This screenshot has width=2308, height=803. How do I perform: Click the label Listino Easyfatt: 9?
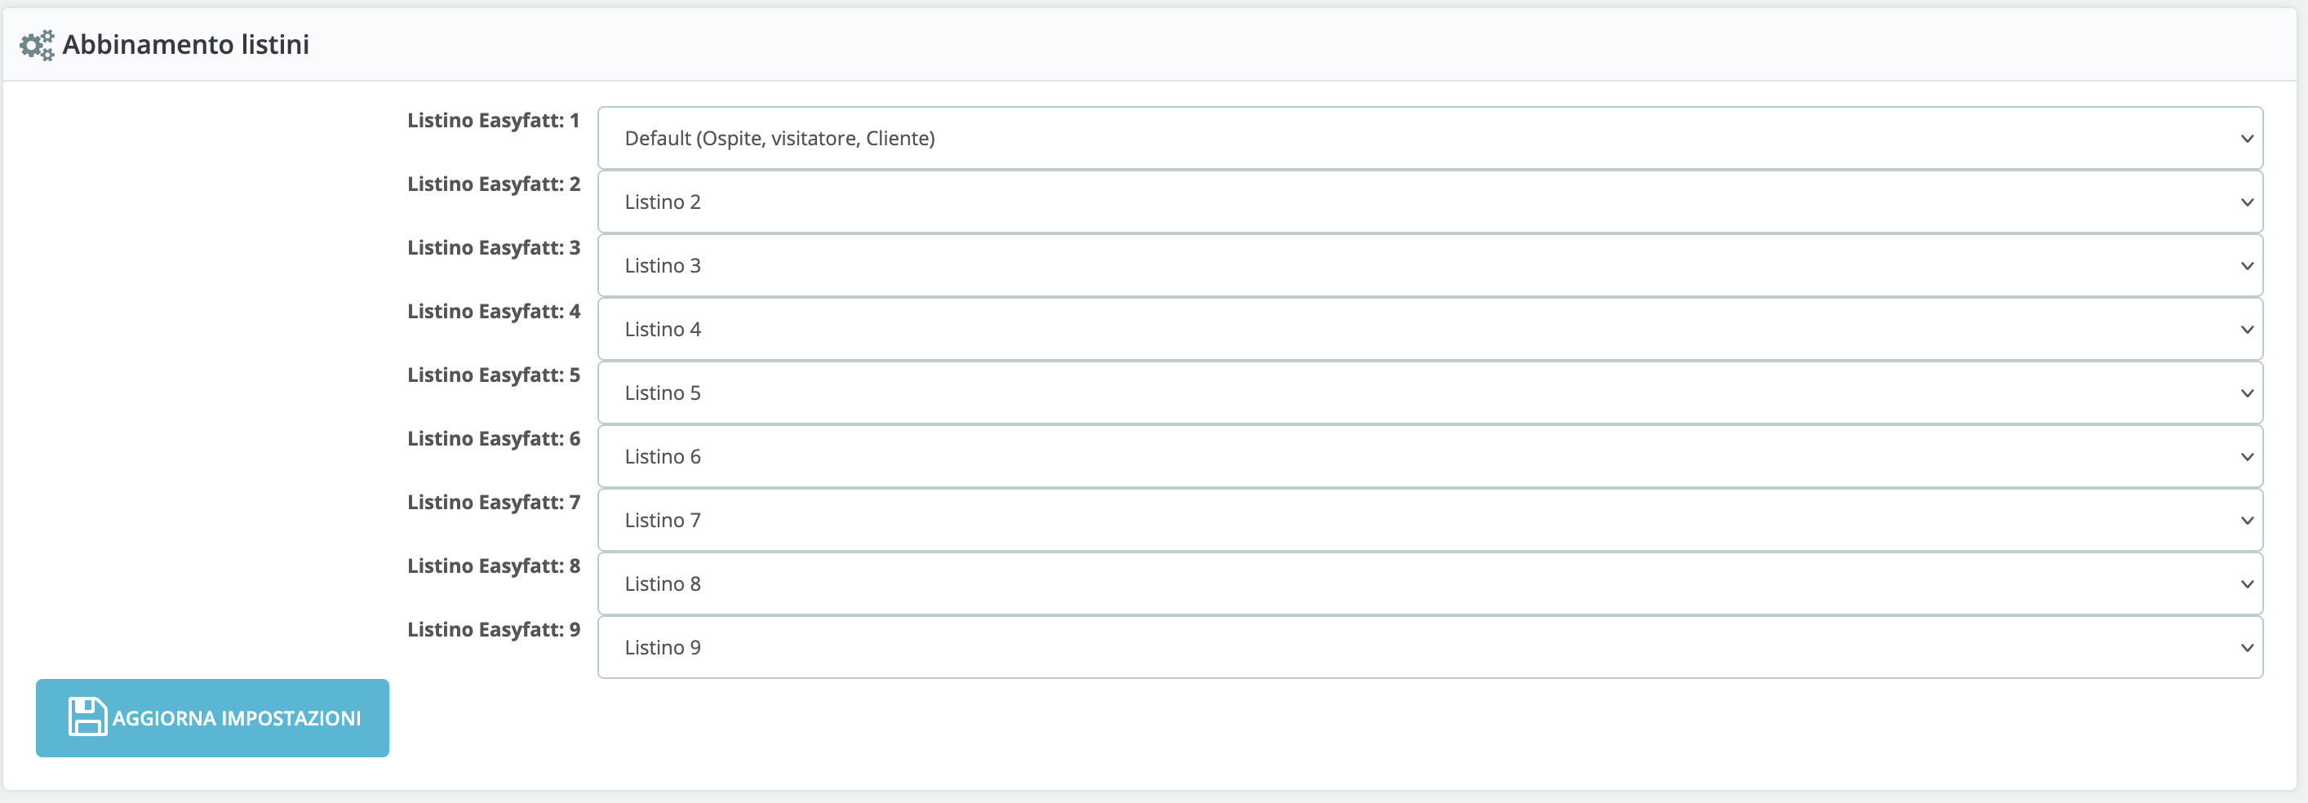(494, 629)
